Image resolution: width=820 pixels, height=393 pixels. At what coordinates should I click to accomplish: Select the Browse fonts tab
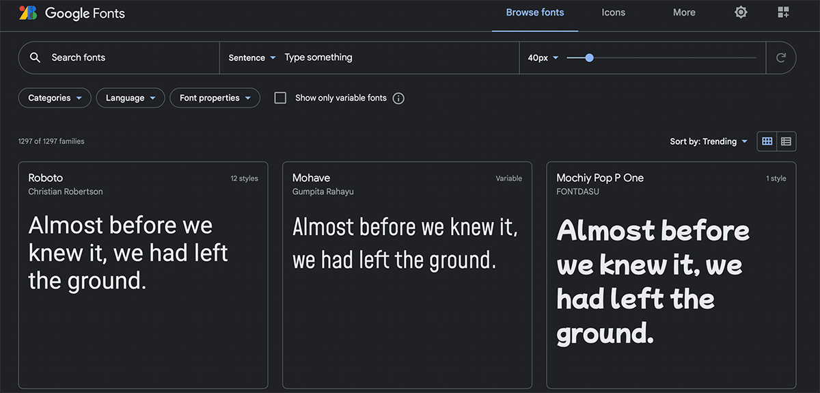click(x=535, y=12)
